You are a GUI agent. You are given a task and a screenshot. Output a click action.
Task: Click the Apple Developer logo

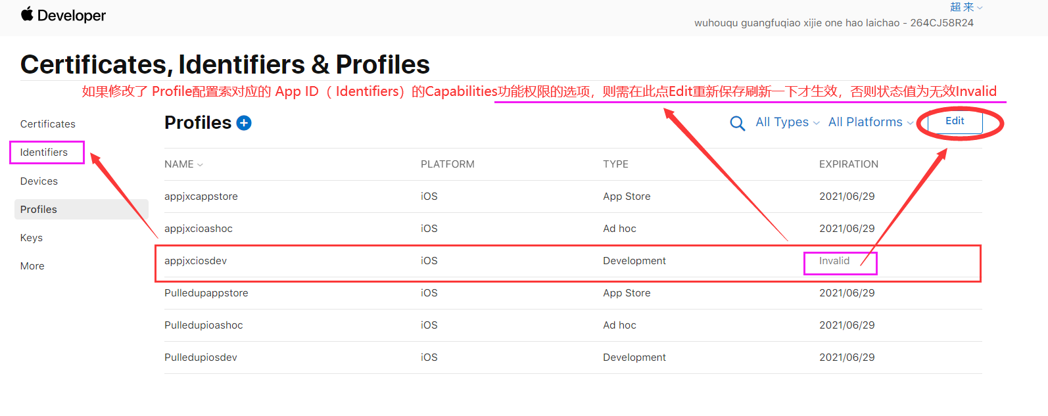(63, 15)
